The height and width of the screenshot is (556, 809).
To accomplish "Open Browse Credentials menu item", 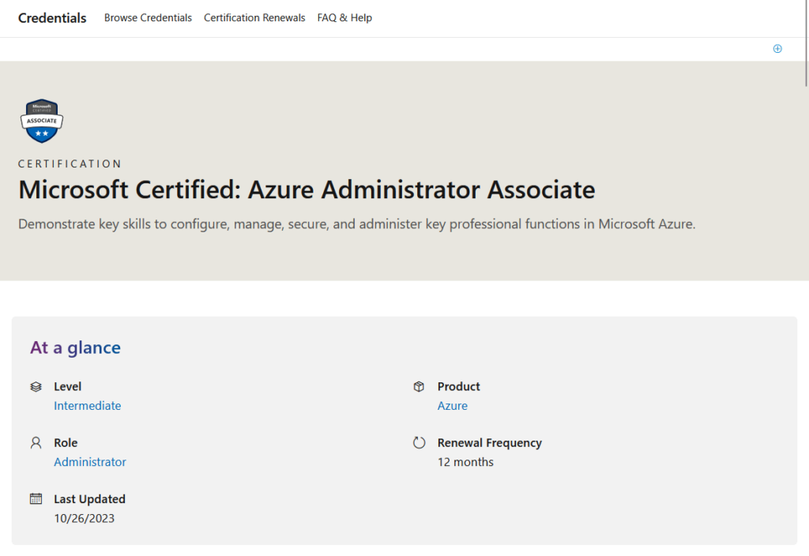I will 148,17.
